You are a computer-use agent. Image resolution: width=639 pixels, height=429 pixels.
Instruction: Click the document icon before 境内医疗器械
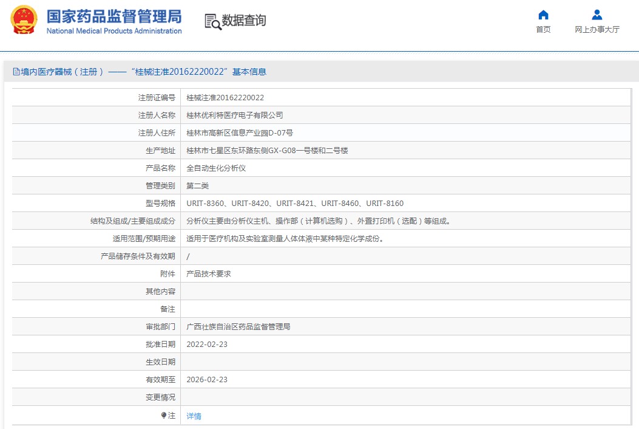point(16,72)
